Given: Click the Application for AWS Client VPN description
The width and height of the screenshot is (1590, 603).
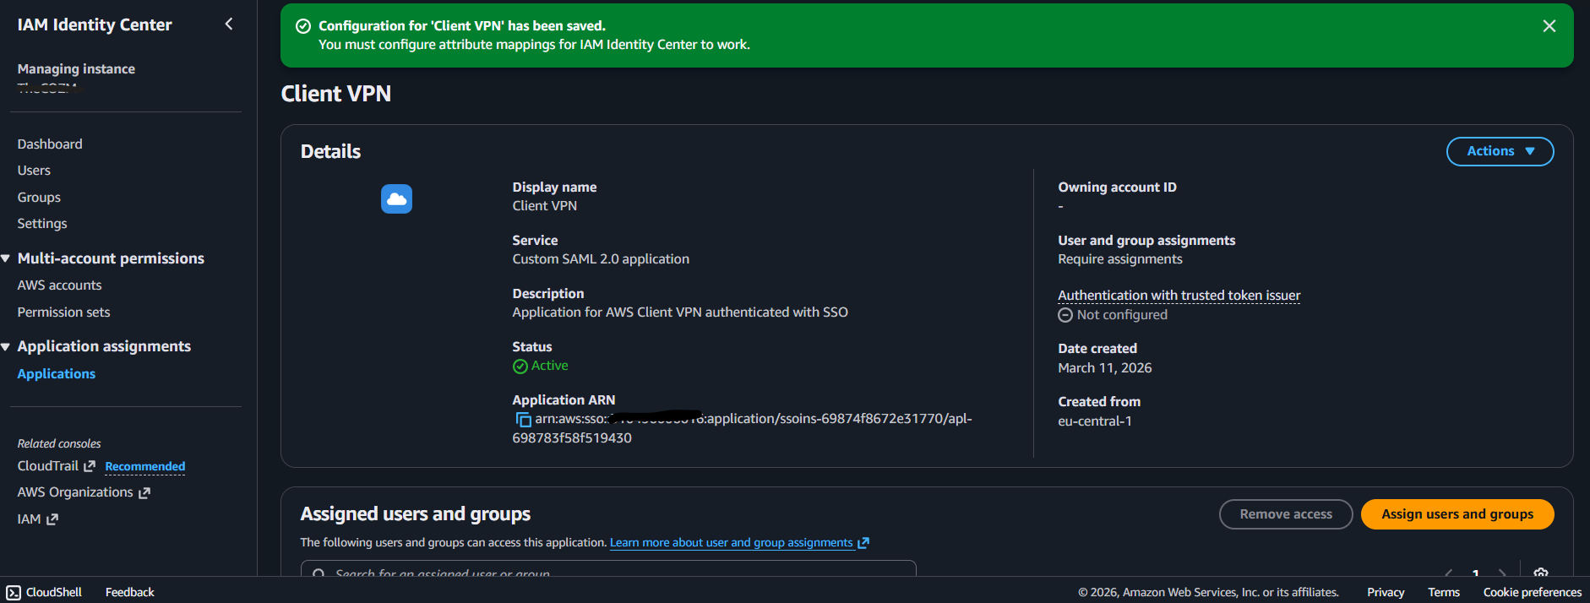Looking at the screenshot, I should coord(680,312).
